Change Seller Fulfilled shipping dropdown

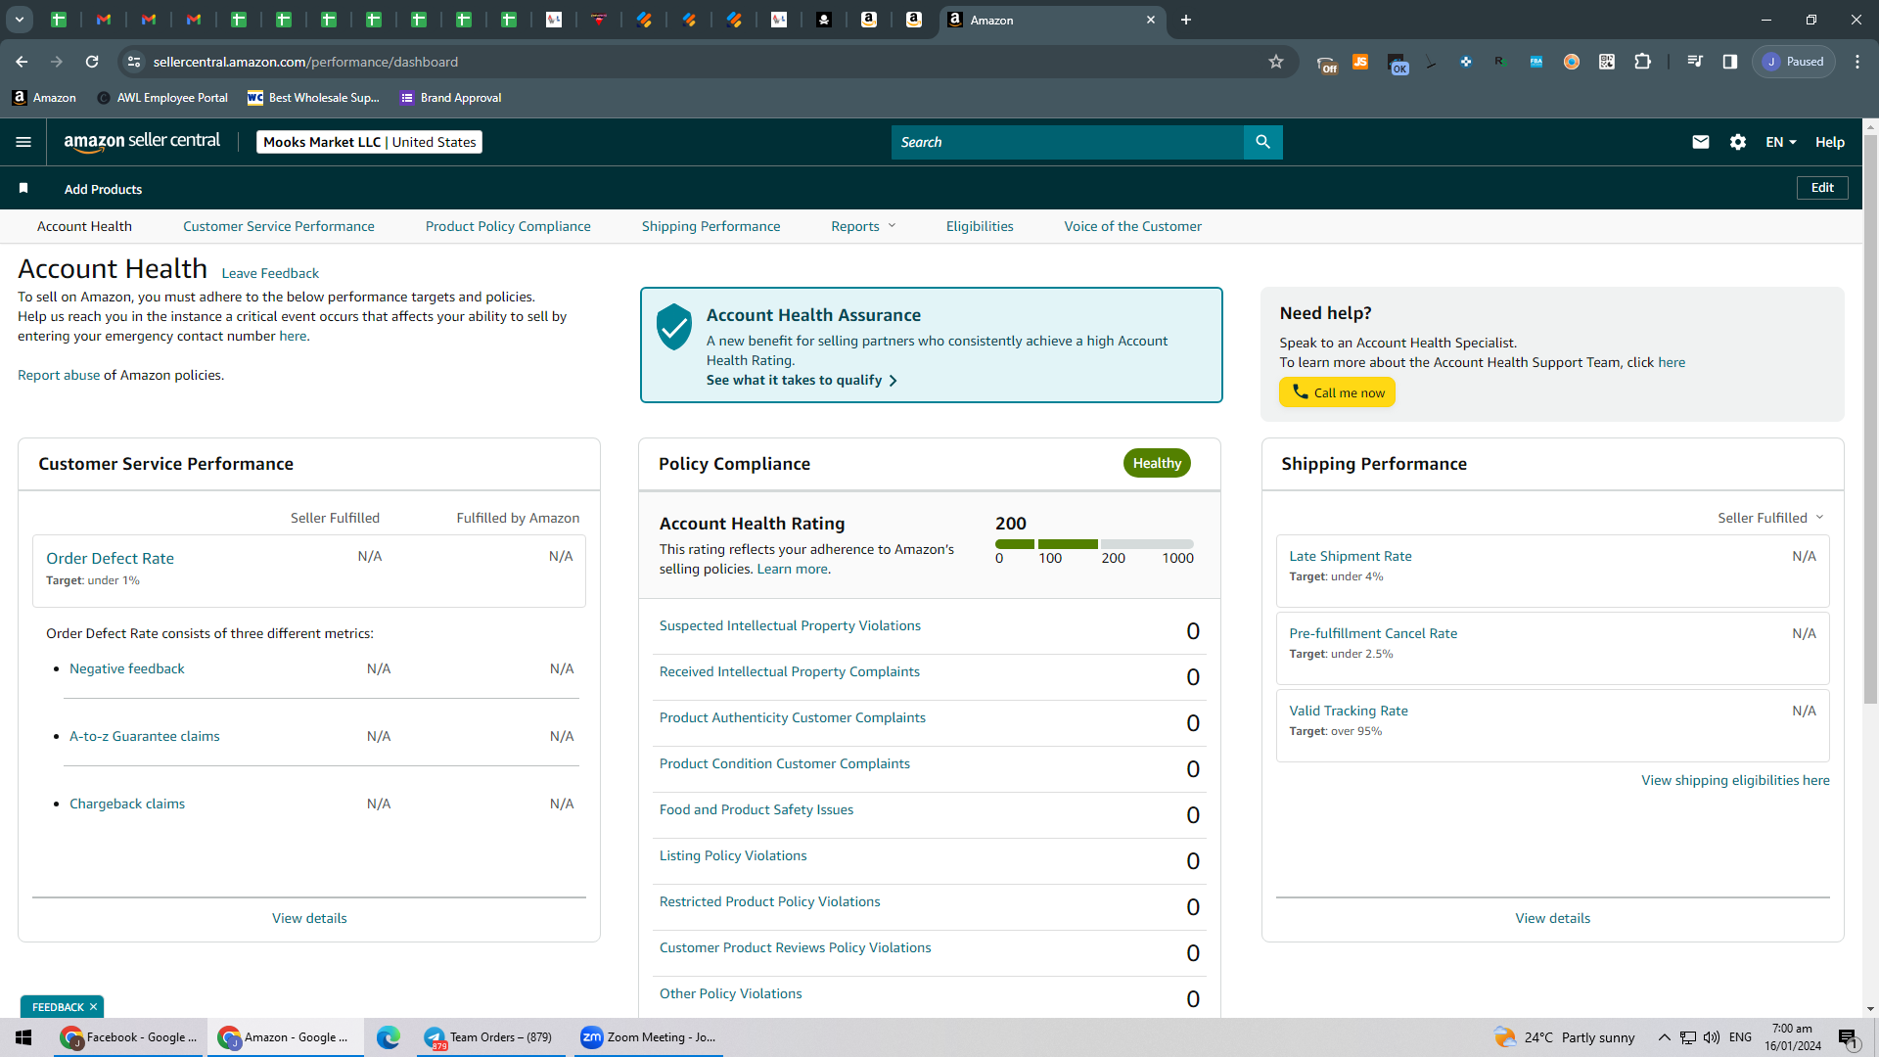click(1770, 518)
